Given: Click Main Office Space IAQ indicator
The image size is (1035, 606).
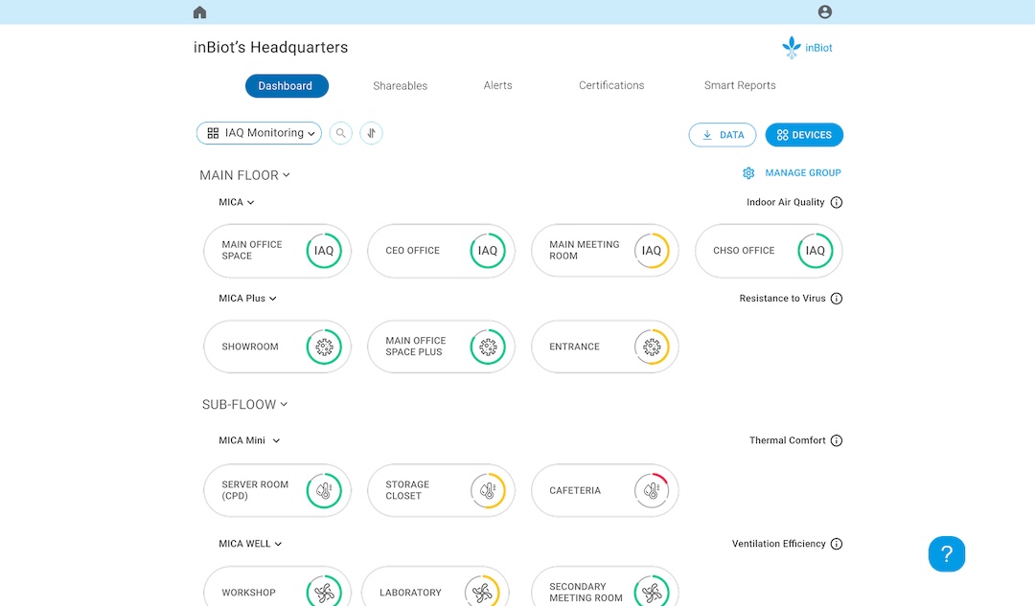Looking at the screenshot, I should [324, 251].
